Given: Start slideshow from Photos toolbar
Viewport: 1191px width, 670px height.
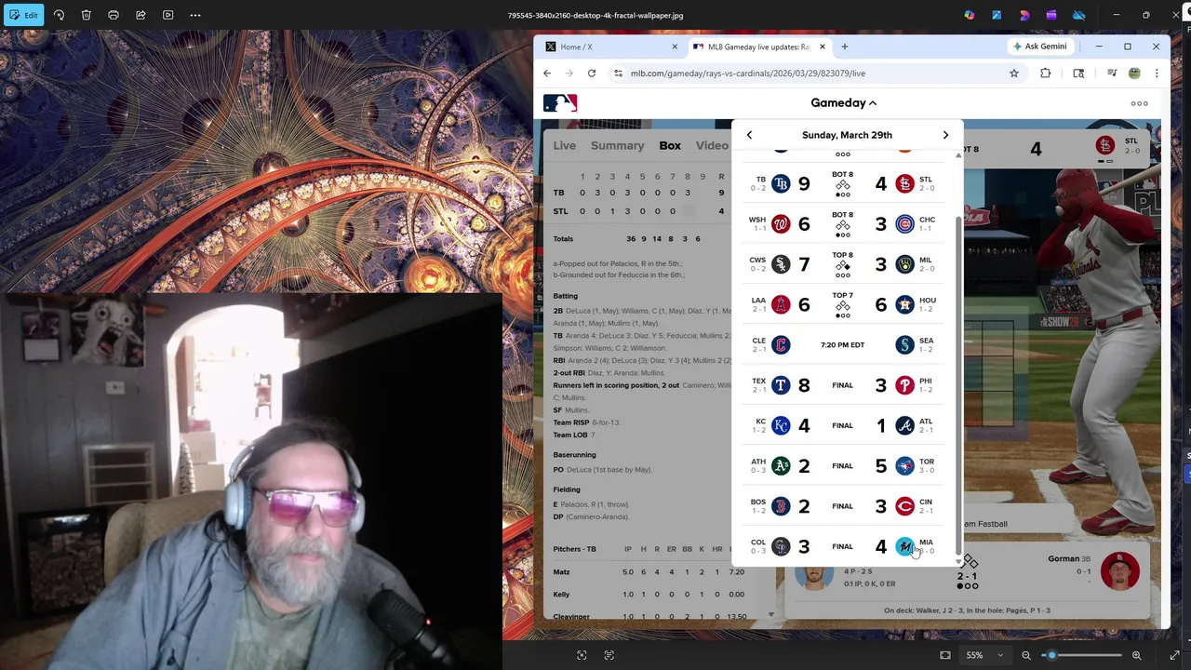Looking at the screenshot, I should (x=167, y=15).
